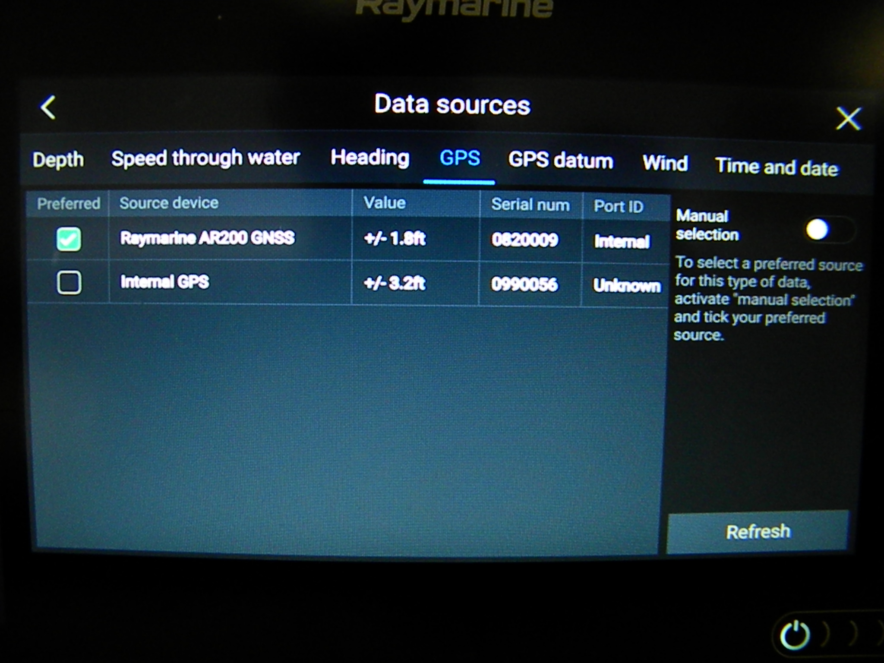View the Time and date tab
This screenshot has height=663, width=884.
[776, 166]
